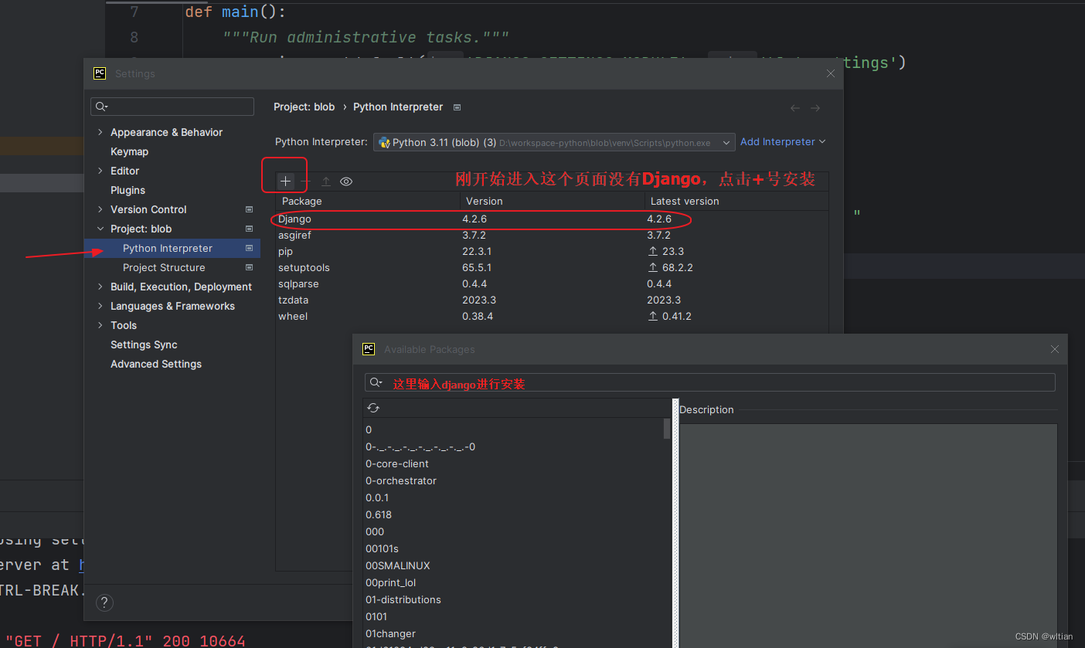1085x648 pixels.
Task: Select the 0101 package in list
Action: click(376, 617)
